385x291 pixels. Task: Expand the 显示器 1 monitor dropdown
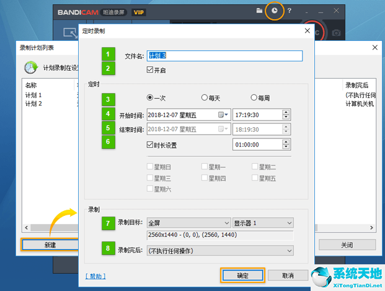tap(263, 223)
